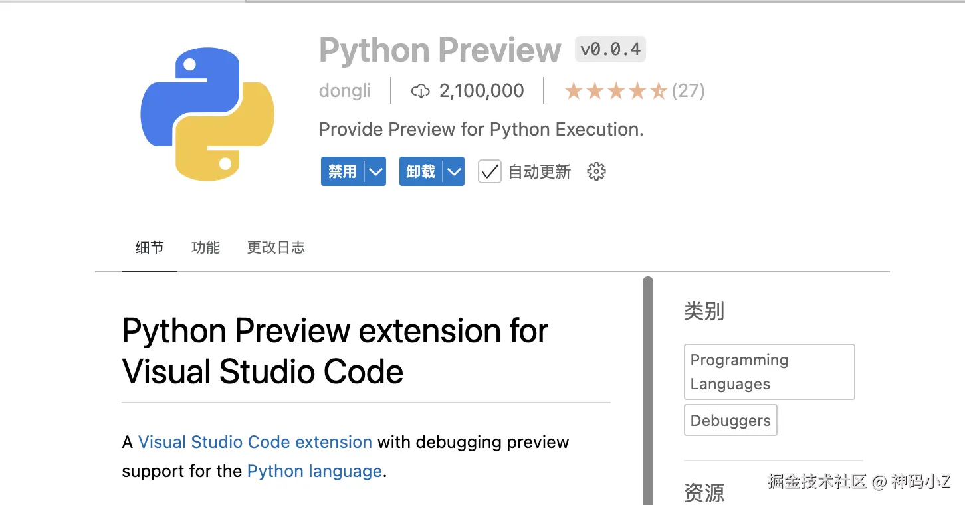Click the dongli publisher name
This screenshot has width=965, height=505.
click(x=345, y=91)
